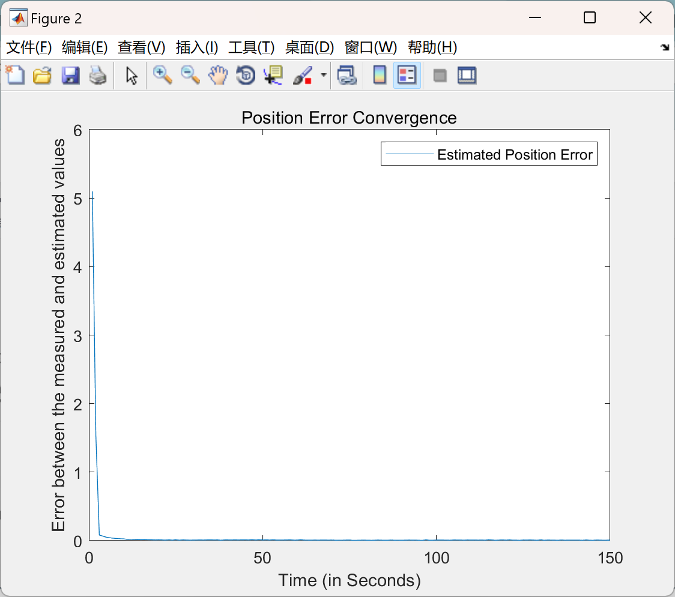Click the x-axis tick label 50
675x597 pixels.
[262, 558]
